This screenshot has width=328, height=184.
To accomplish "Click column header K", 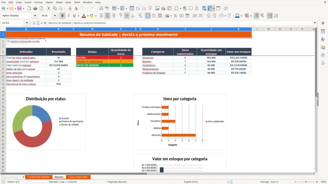I will [x=238, y=29].
